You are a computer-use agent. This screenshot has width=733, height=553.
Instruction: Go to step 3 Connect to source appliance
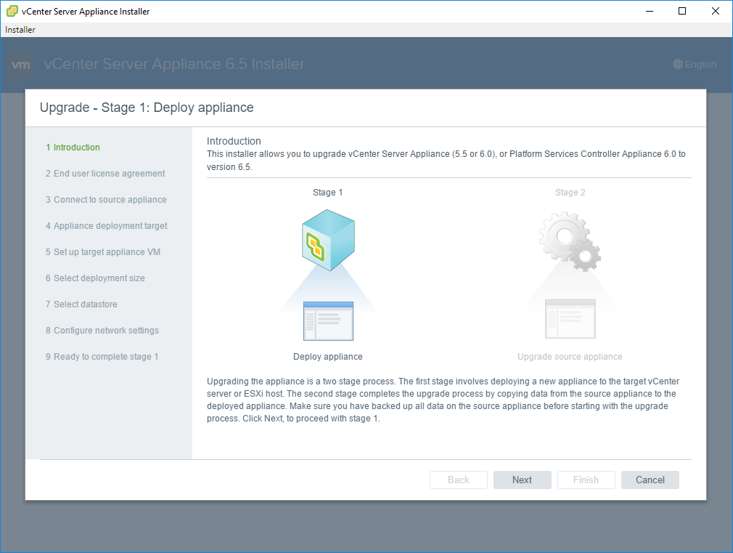pyautogui.click(x=106, y=200)
